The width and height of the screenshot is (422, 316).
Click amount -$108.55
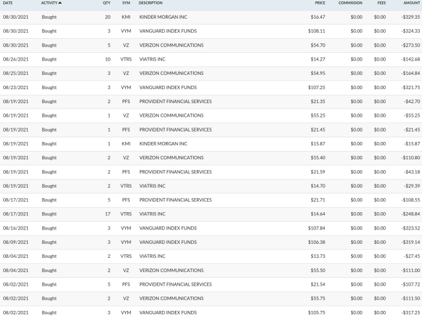coord(410,200)
